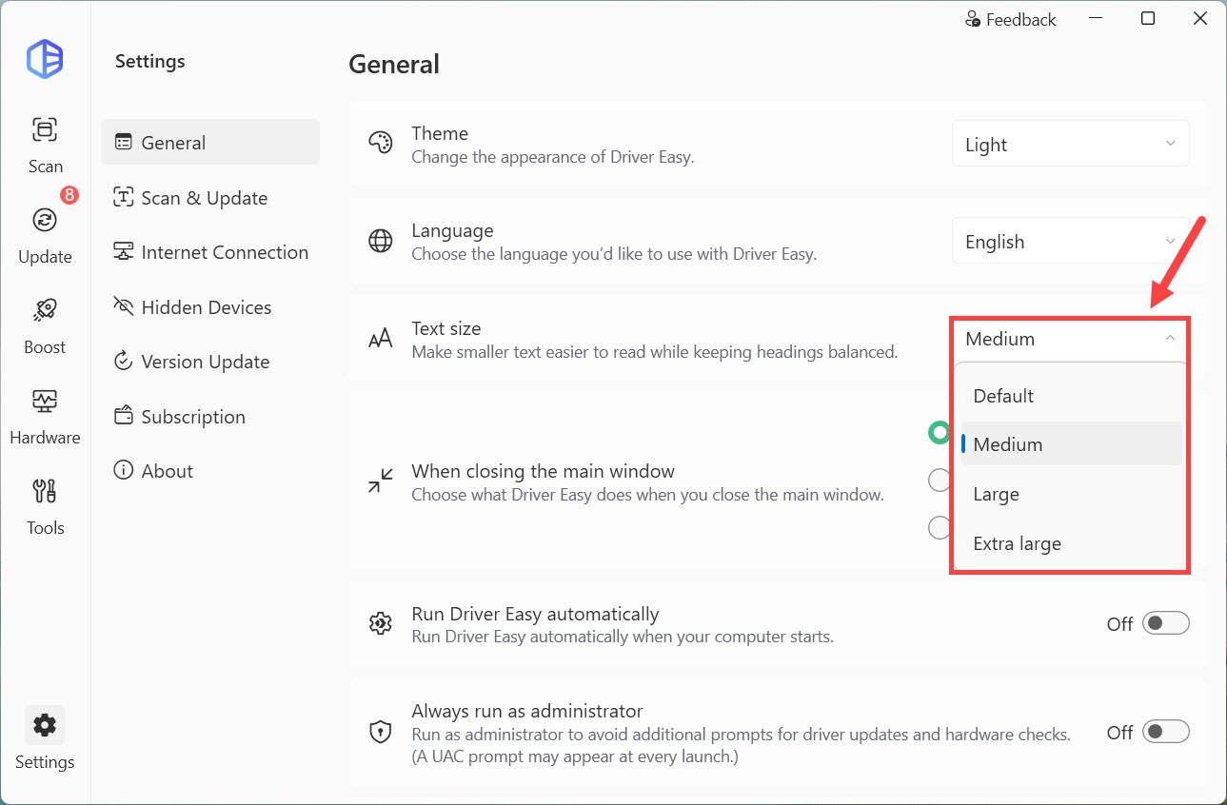Image resolution: width=1227 pixels, height=805 pixels.
Task: Open the Boost rocket section
Action: [x=45, y=325]
